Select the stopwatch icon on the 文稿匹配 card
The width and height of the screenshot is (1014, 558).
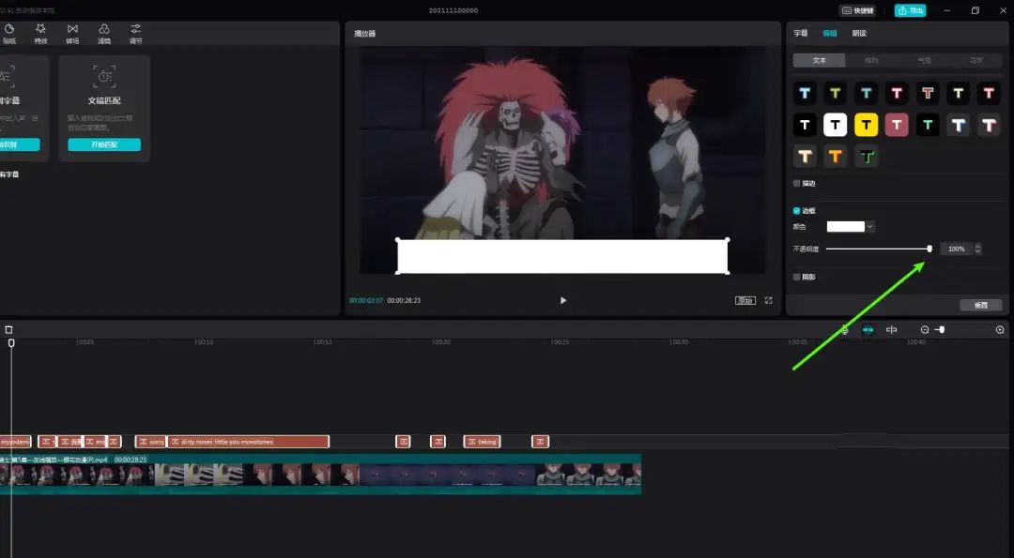(x=104, y=76)
